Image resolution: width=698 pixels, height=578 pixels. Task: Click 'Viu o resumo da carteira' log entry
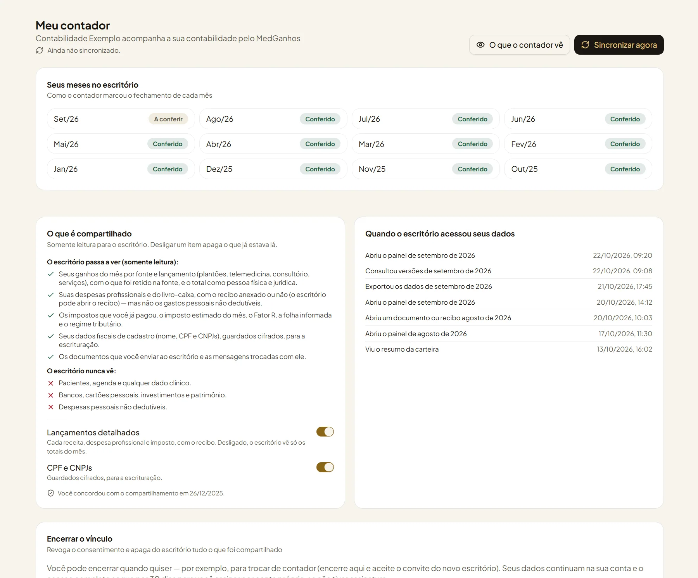[509, 349]
